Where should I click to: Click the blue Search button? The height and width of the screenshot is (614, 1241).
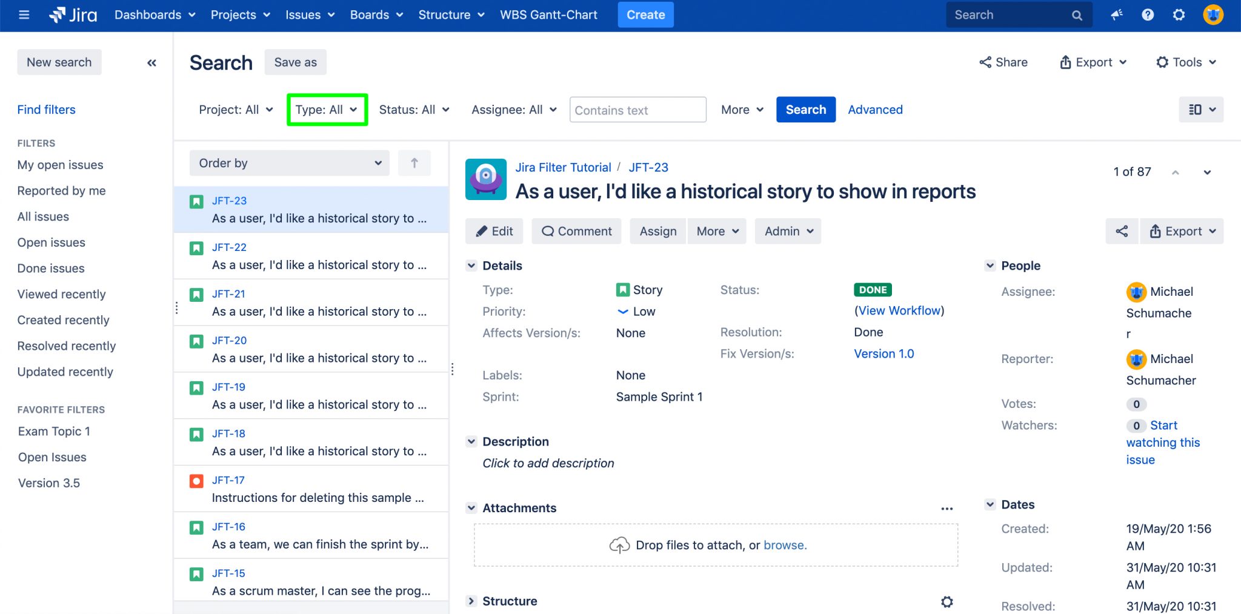click(805, 109)
